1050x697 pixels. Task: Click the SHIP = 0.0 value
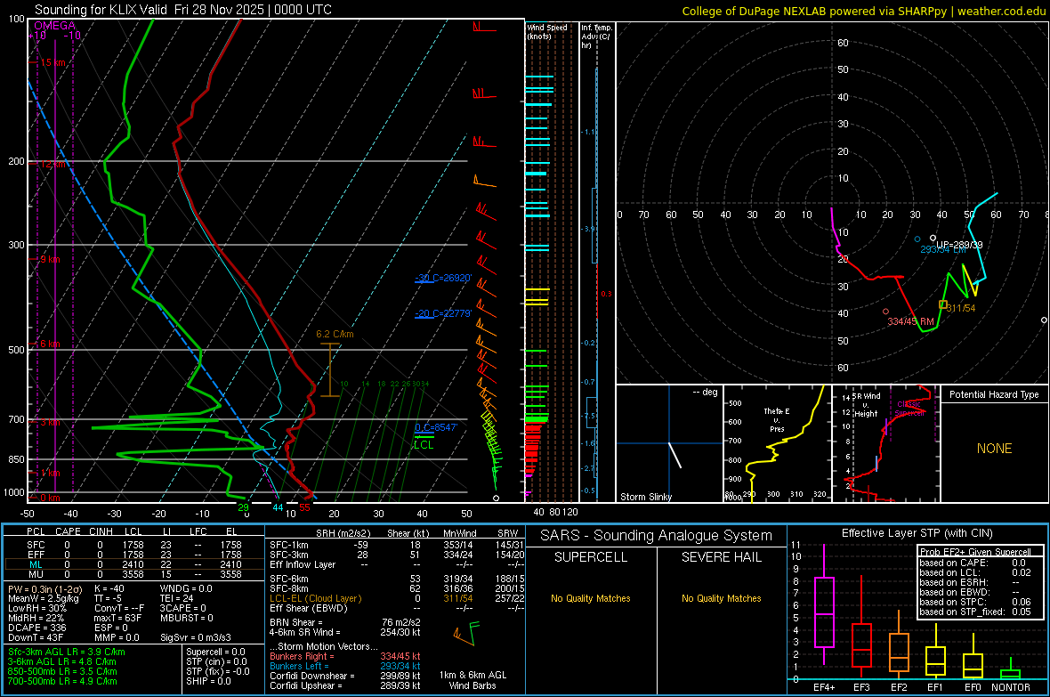tap(208, 681)
